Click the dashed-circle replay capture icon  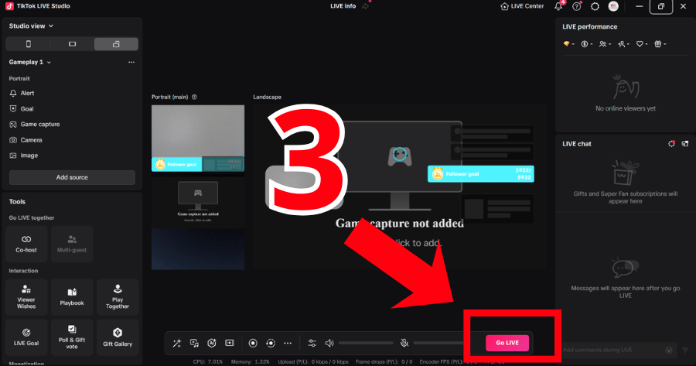pos(271,343)
